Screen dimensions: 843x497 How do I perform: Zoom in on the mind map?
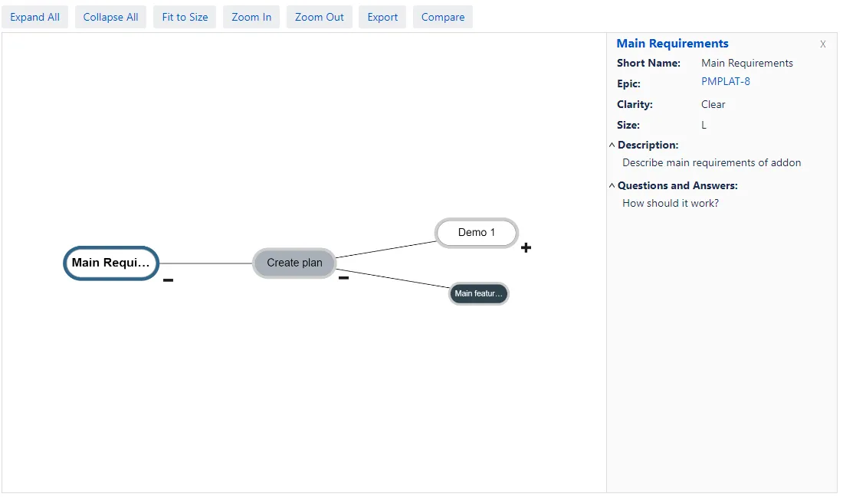coord(251,17)
